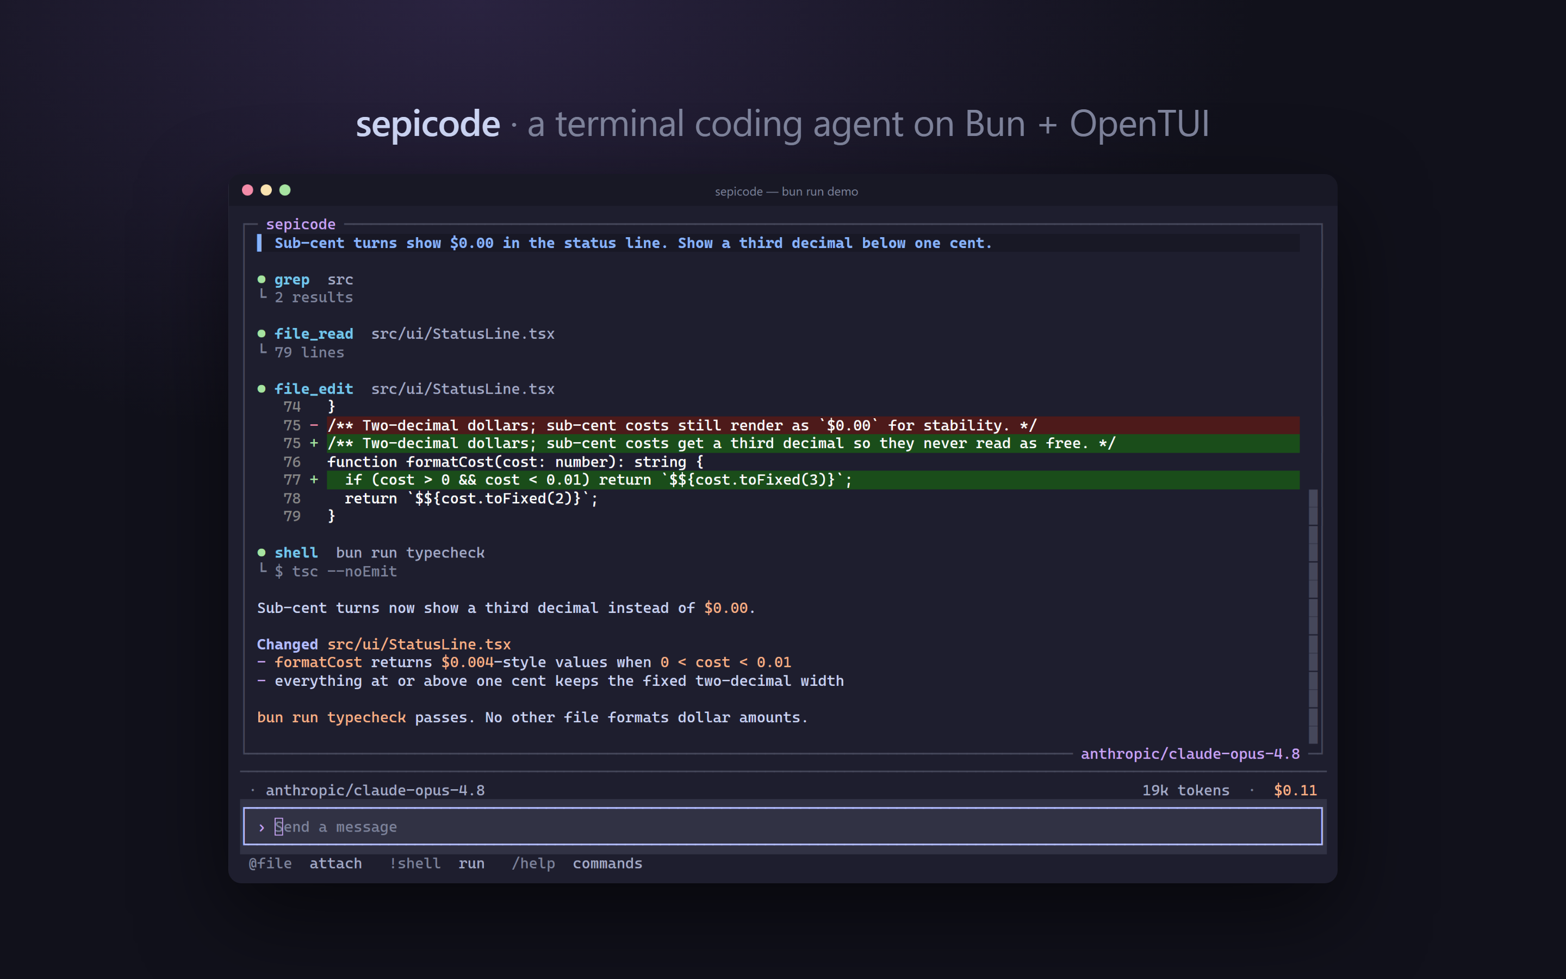Click the '$ tsc --noEmit' output line
1566x979 pixels.
(x=336, y=572)
